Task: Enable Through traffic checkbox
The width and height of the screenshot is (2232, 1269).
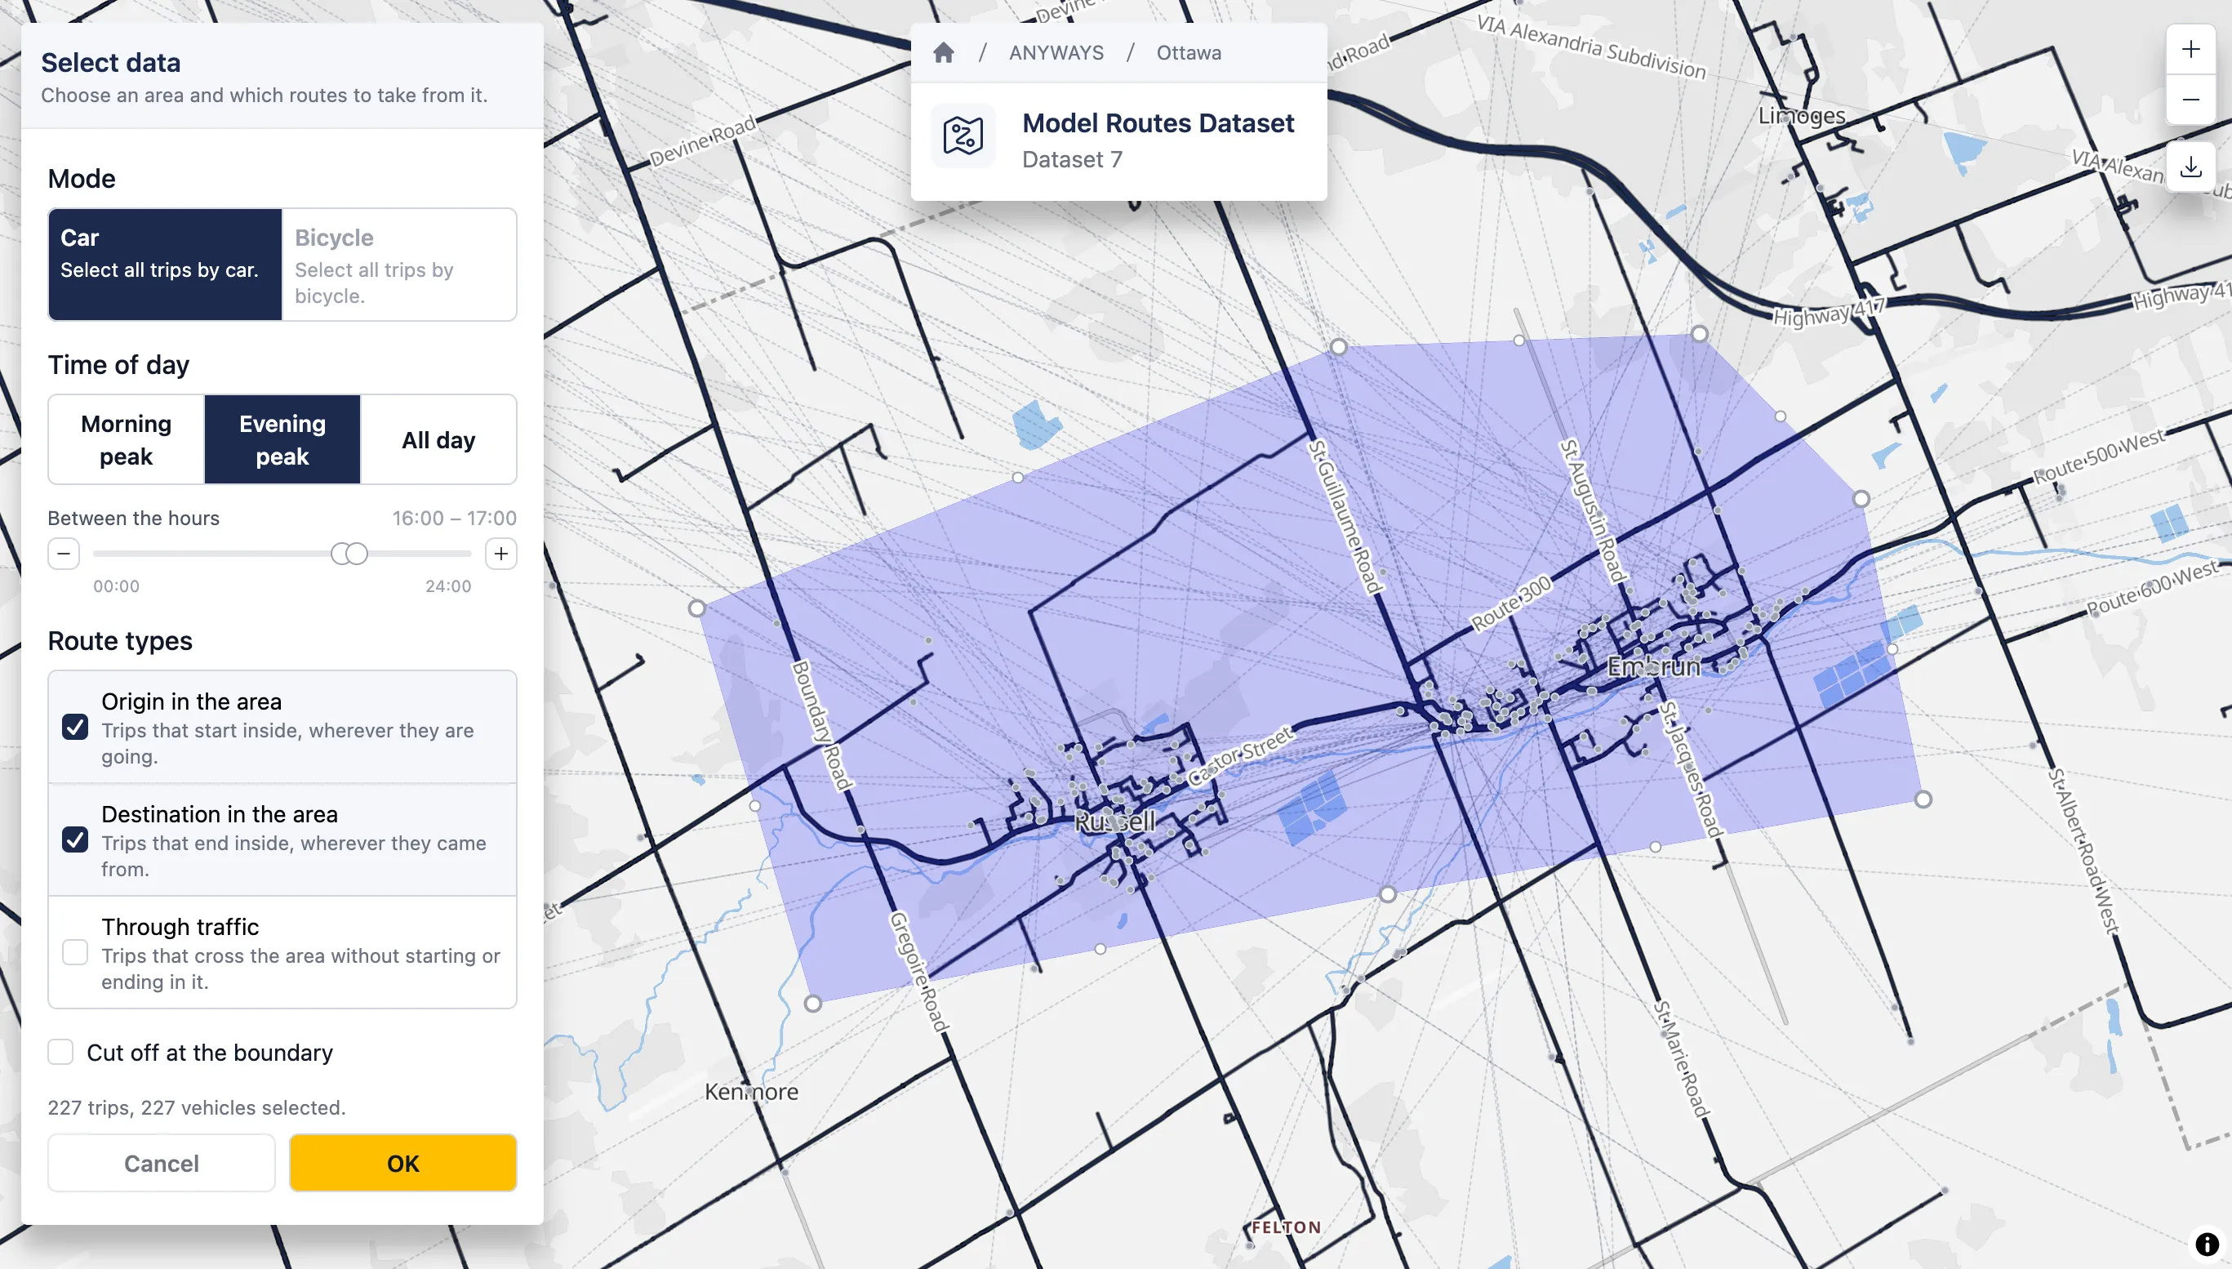Action: pos(75,952)
